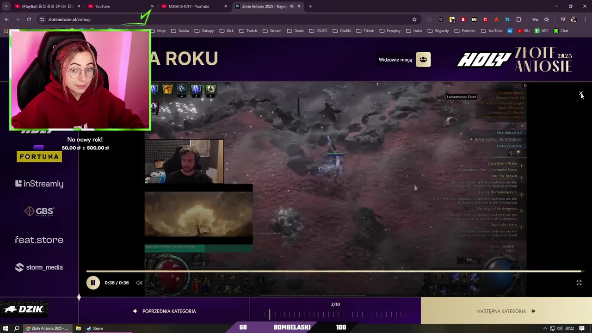Open the Wyjazdy bookmarks folder
The width and height of the screenshot is (592, 333).
click(x=439, y=31)
